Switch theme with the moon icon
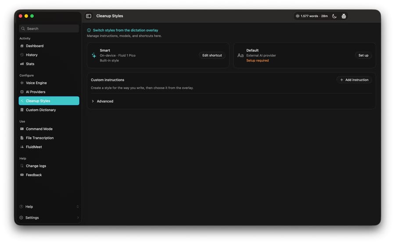The height and width of the screenshot is (244, 395). (334, 16)
